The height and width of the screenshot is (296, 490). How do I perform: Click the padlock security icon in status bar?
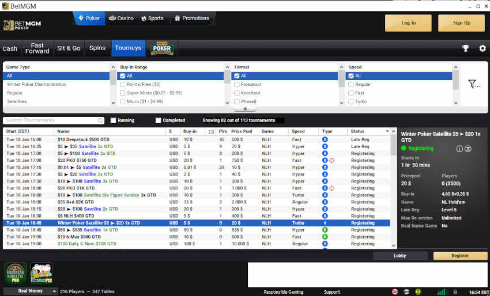click(455, 292)
